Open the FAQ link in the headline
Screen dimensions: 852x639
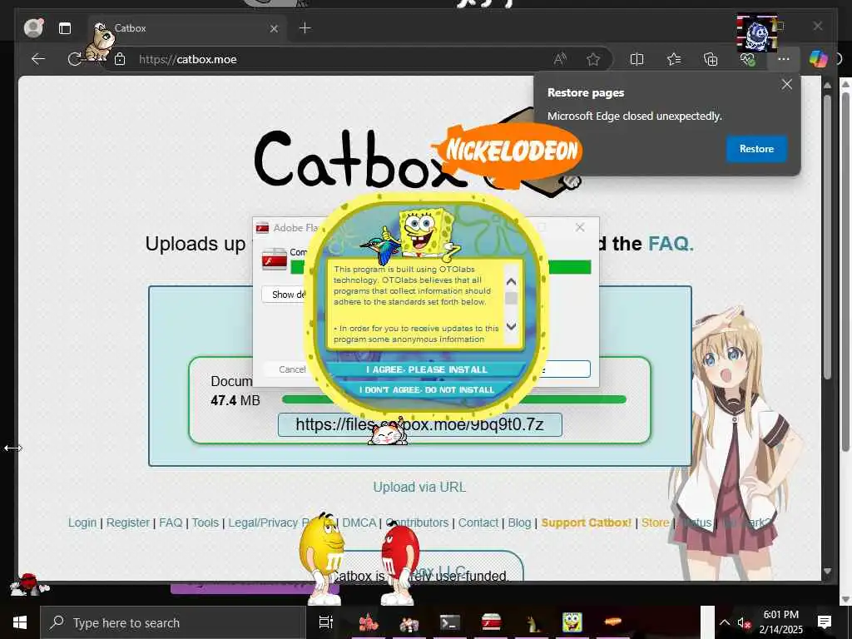(671, 244)
